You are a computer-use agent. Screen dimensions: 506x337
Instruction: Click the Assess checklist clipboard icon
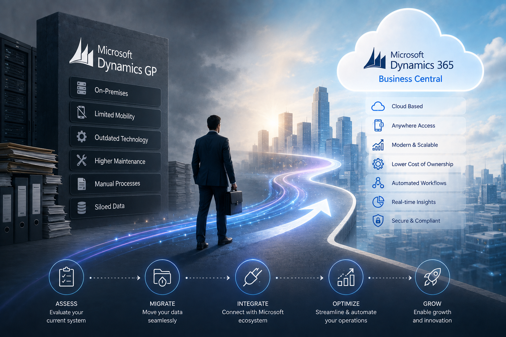(66, 277)
